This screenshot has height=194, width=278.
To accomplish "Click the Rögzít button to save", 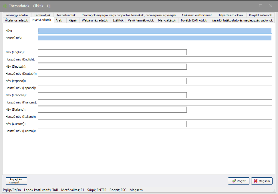I will point(239,181).
